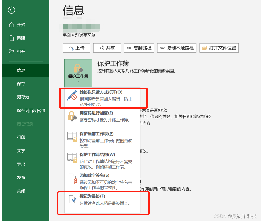Click the 上传 button
Viewport: 261px width, 221px height.
coord(76,48)
